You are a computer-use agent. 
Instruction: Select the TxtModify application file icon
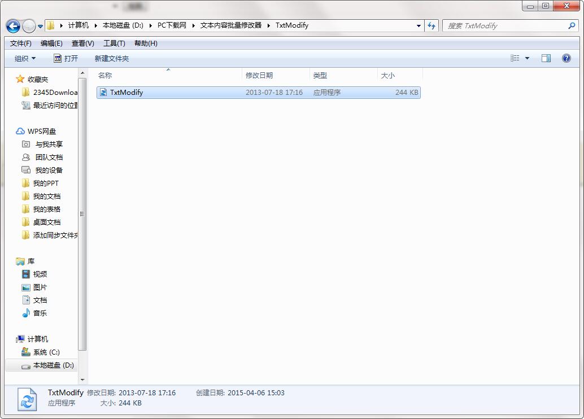103,93
